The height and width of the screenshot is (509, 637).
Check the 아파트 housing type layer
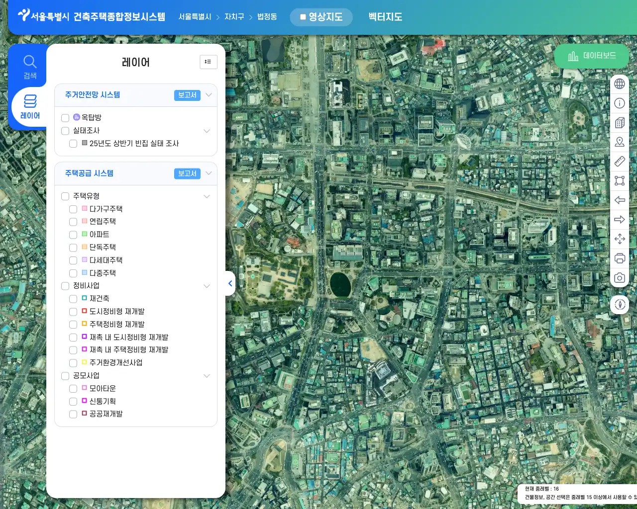coord(73,234)
